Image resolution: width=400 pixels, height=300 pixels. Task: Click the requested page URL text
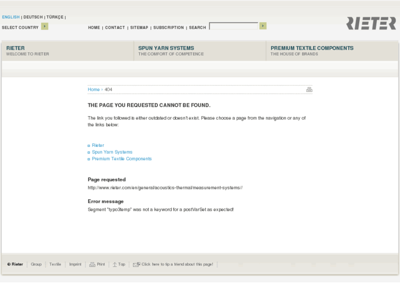(165, 188)
